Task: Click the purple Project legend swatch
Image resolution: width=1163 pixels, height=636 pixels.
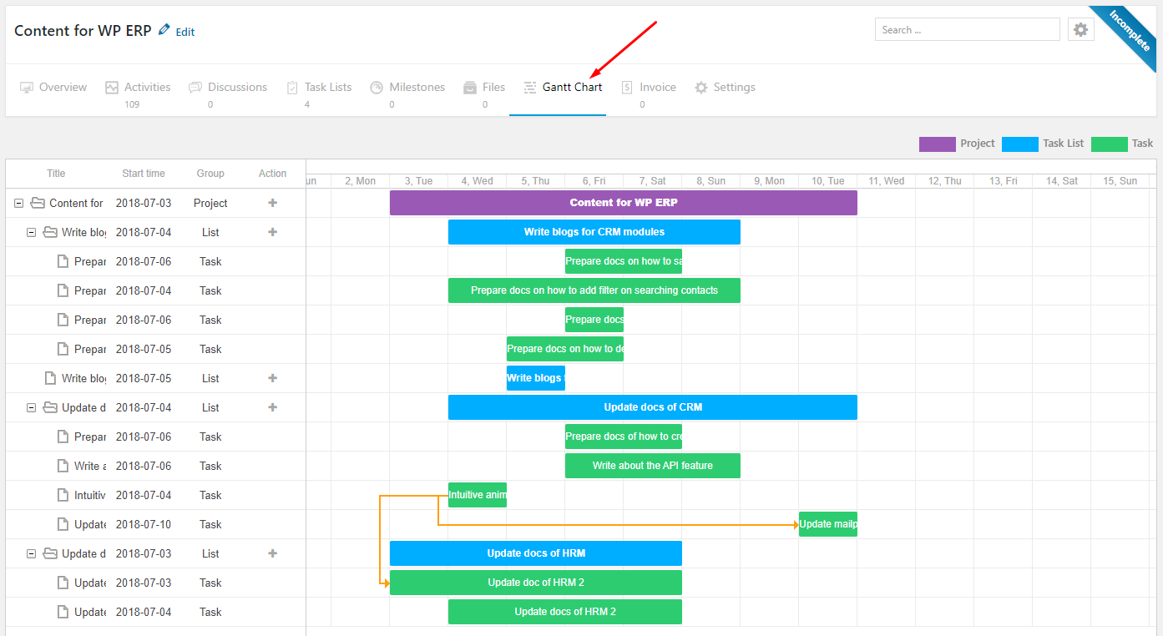Action: click(x=938, y=144)
